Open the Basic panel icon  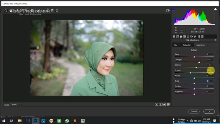click(x=174, y=37)
